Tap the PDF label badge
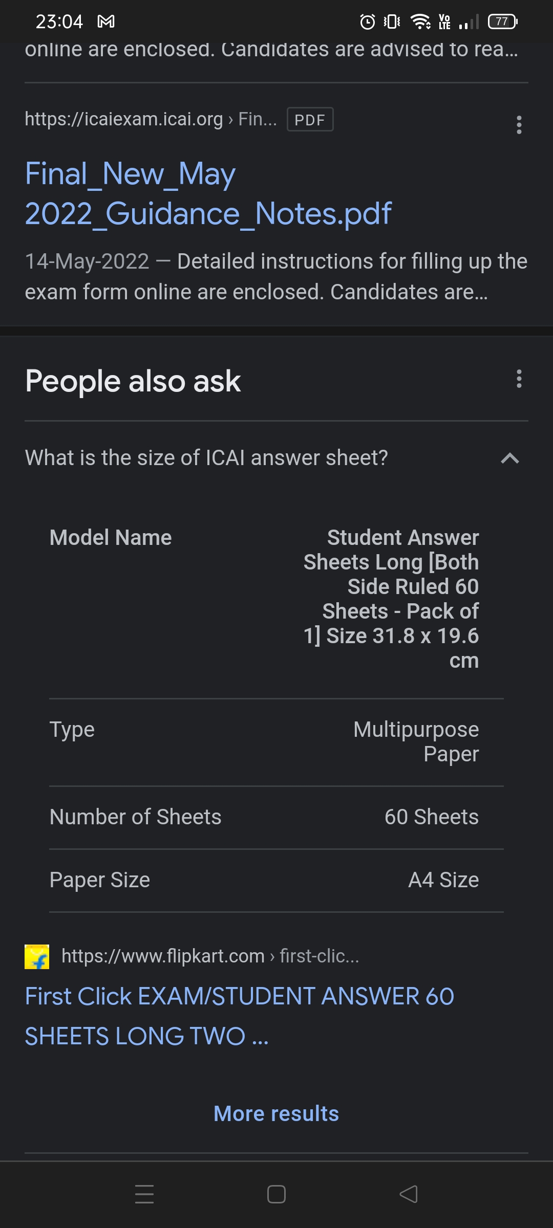553x1228 pixels. 310,120
